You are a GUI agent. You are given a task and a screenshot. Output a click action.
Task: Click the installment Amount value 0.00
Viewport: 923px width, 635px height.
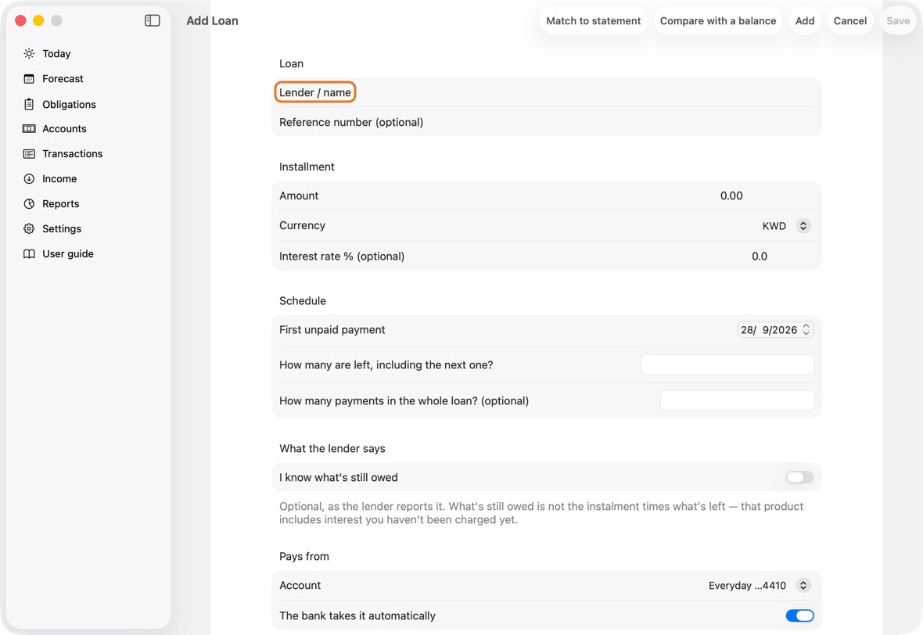coord(731,196)
